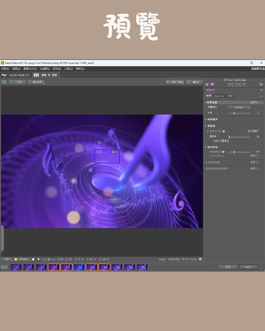Click the blue info icon next to Frame info
The width and height of the screenshot is (265, 331).
pyautogui.click(x=200, y=259)
